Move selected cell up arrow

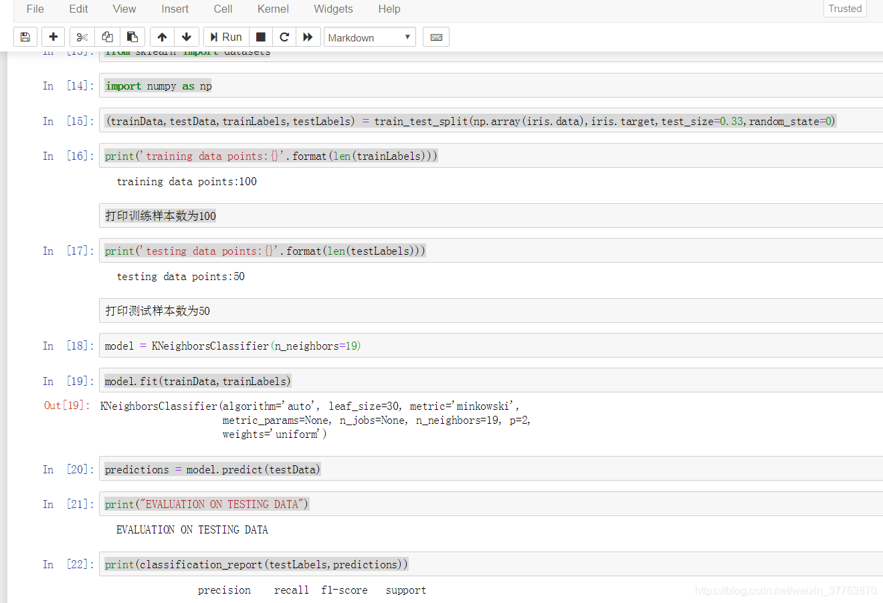coord(162,37)
